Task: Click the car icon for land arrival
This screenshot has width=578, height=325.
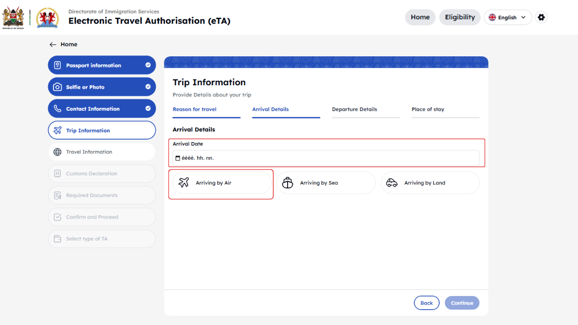Action: tap(392, 183)
